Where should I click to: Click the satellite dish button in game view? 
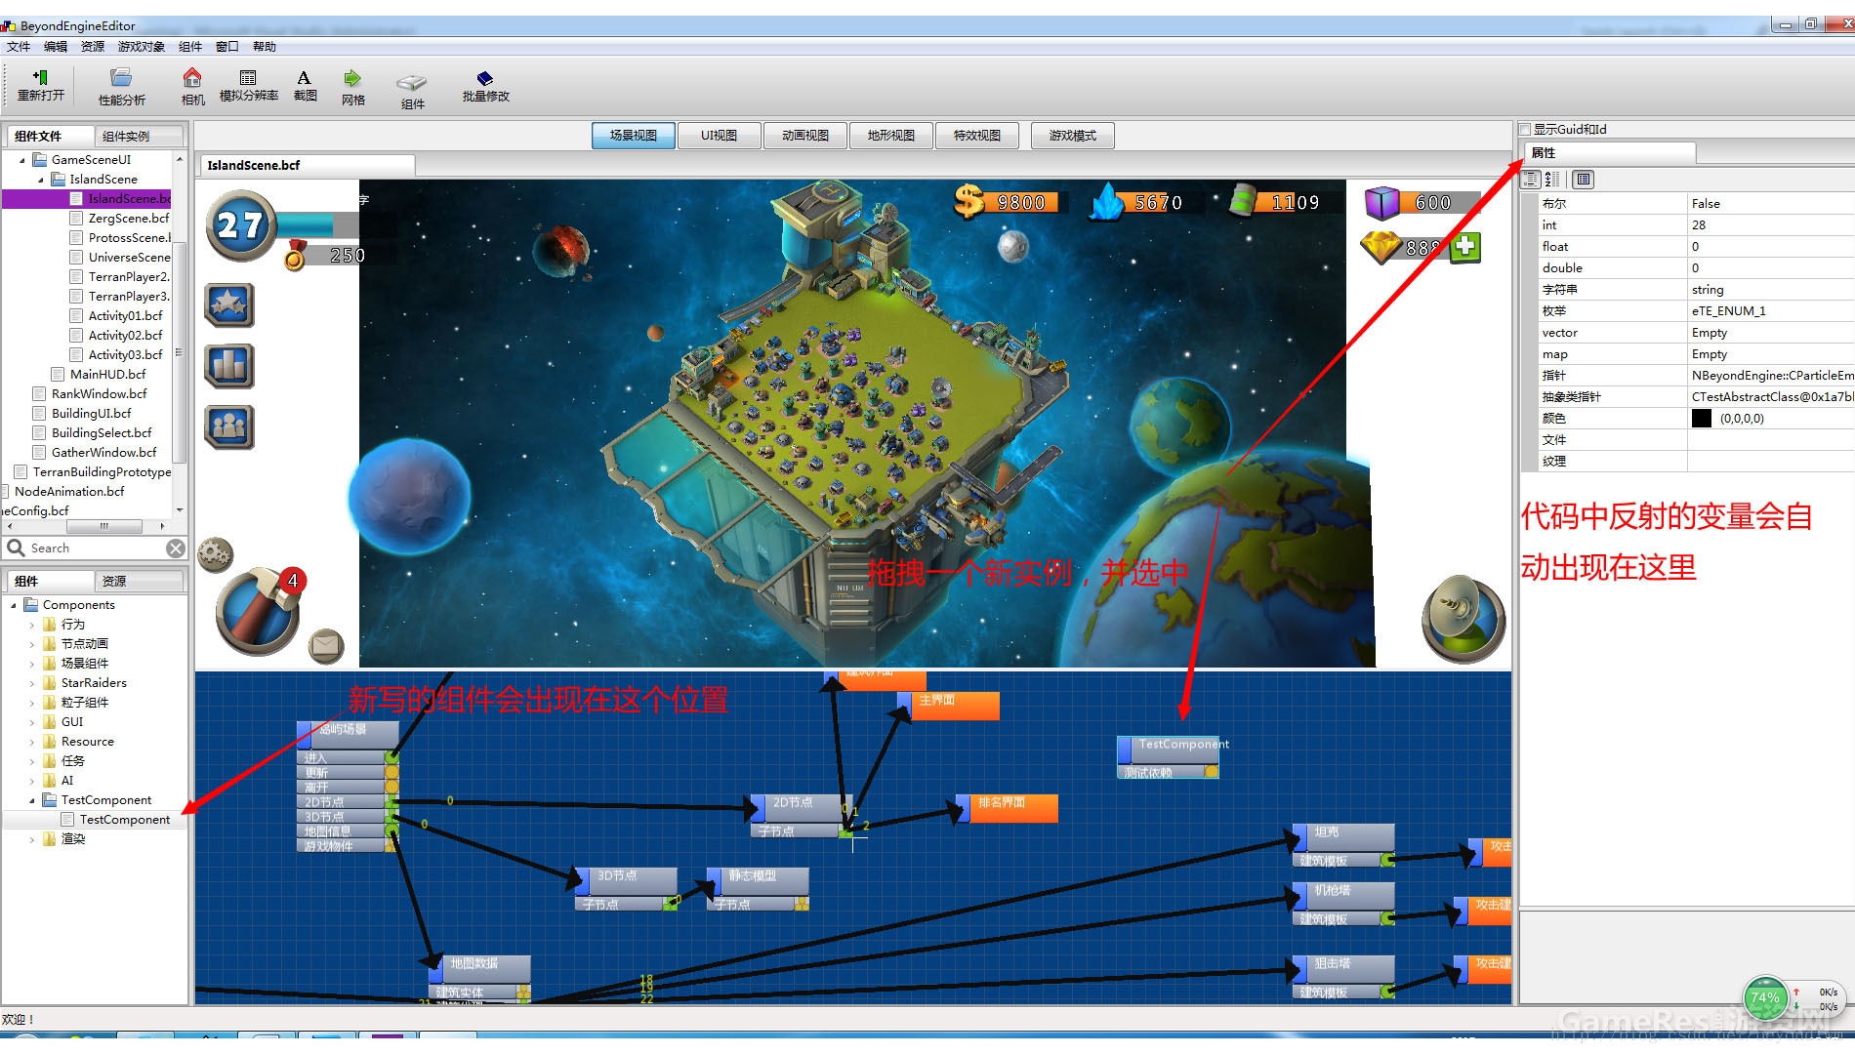point(1463,621)
